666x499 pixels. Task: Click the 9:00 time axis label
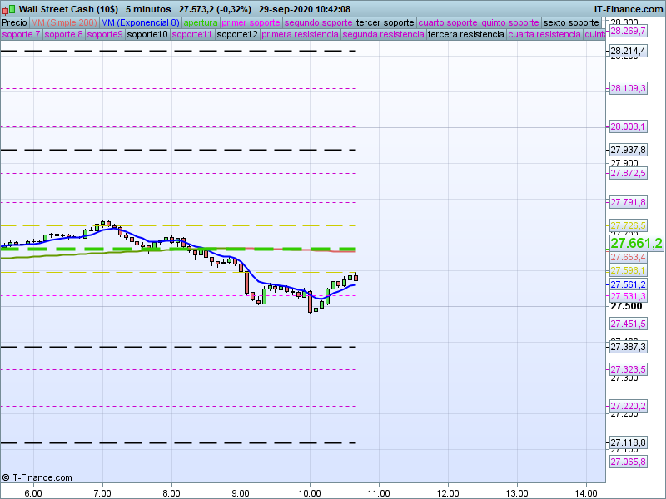(x=241, y=493)
